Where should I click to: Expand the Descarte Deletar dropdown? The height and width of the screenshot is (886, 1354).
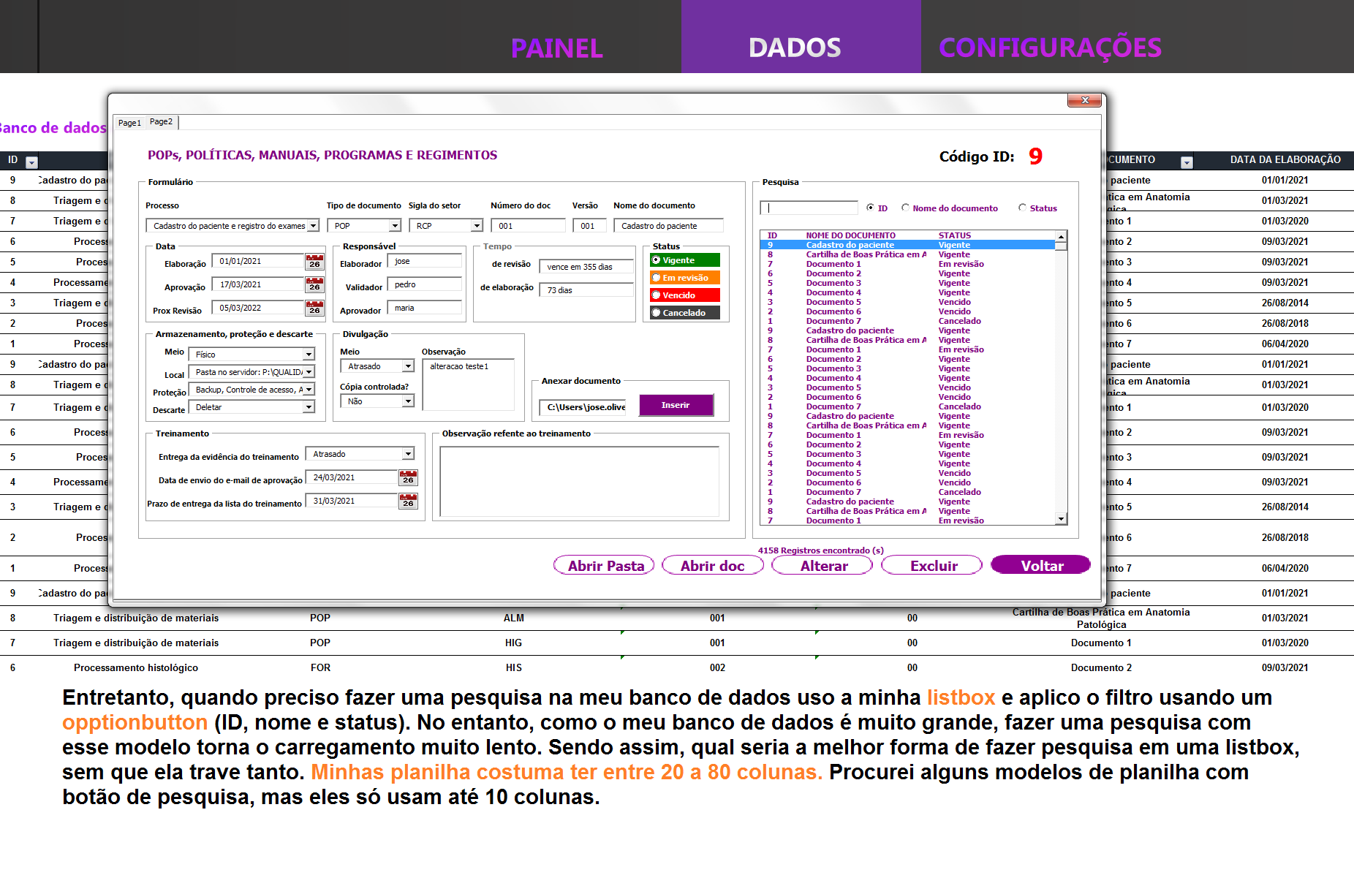click(x=309, y=407)
